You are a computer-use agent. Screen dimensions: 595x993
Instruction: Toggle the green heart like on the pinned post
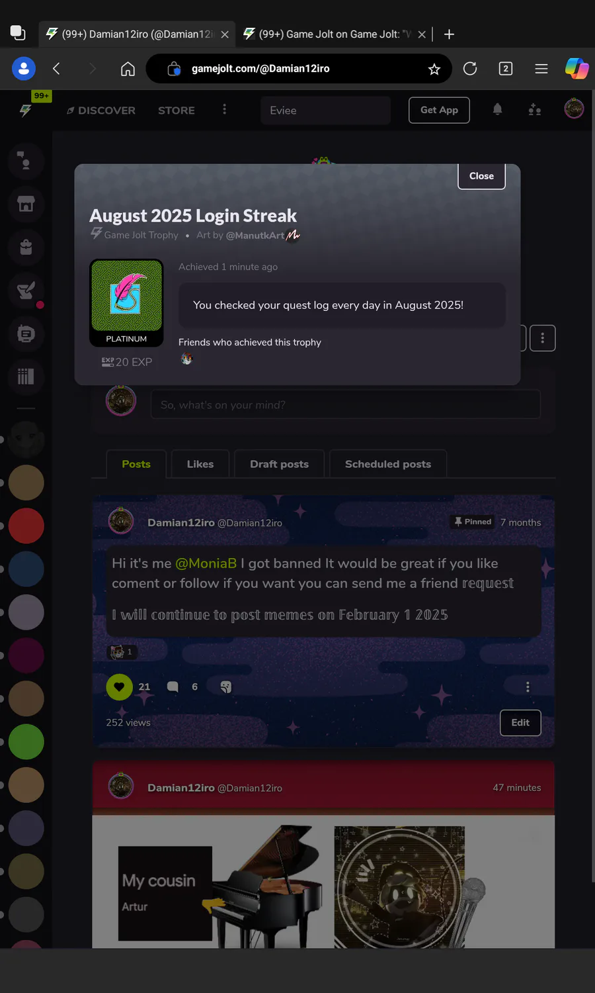click(x=119, y=687)
